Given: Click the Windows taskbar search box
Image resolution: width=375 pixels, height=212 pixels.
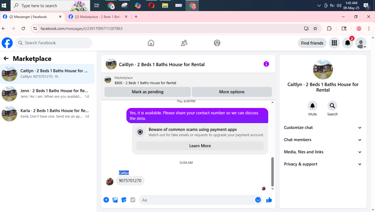Looking at the screenshot, I should [x=50, y=6].
